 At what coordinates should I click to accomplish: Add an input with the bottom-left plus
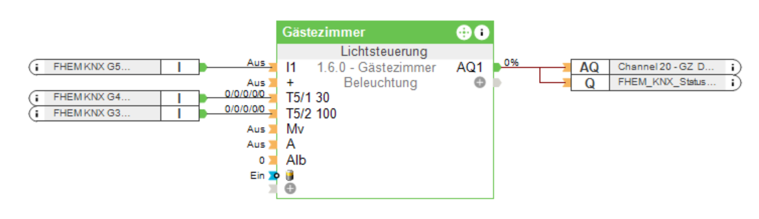[x=290, y=188]
